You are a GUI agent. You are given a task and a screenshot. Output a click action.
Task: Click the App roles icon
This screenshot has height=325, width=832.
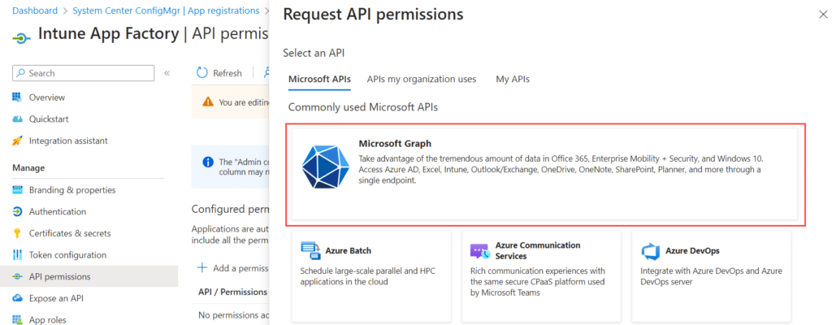[18, 319]
